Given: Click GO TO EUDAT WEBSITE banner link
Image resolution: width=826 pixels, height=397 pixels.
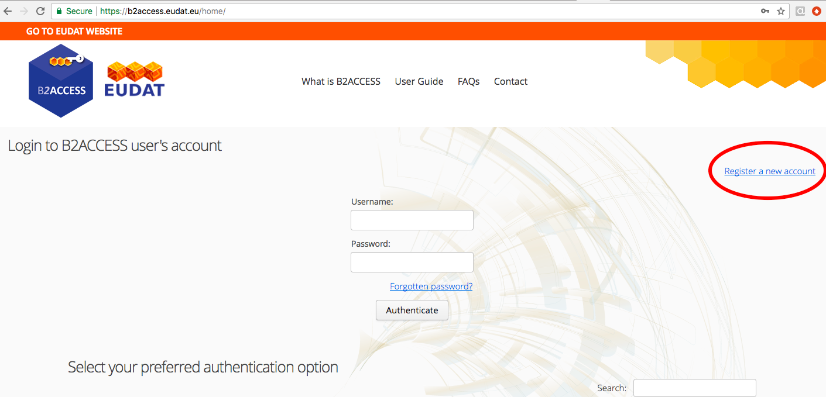Looking at the screenshot, I should [x=74, y=30].
